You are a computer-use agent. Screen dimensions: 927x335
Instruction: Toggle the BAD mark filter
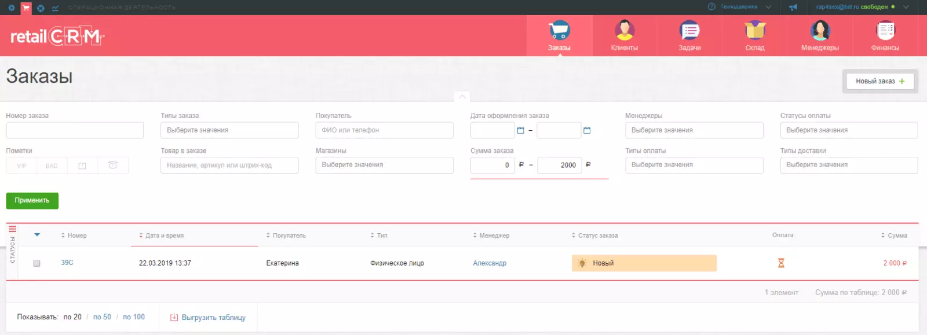coord(52,165)
